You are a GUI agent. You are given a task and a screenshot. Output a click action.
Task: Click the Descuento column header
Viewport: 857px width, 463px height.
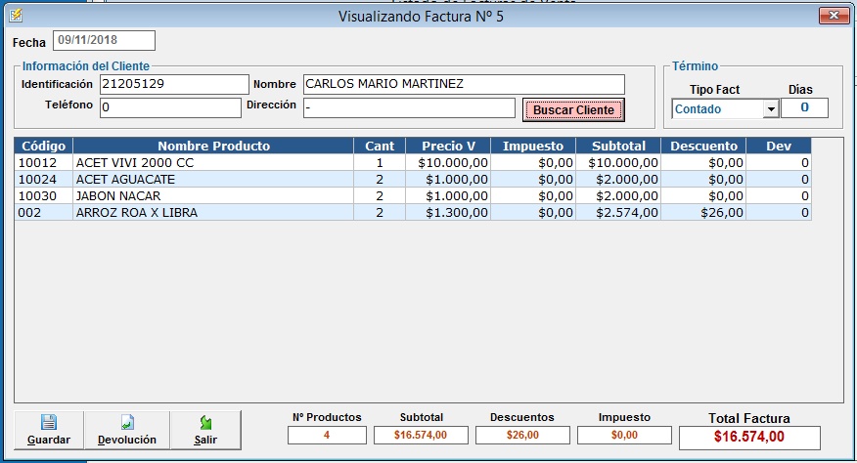(x=703, y=146)
